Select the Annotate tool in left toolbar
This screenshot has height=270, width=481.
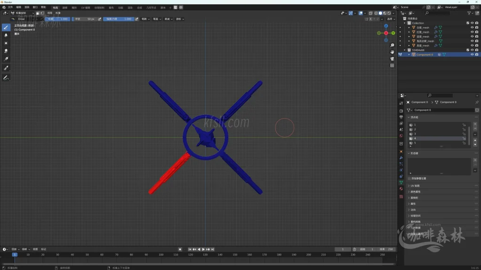point(6,77)
